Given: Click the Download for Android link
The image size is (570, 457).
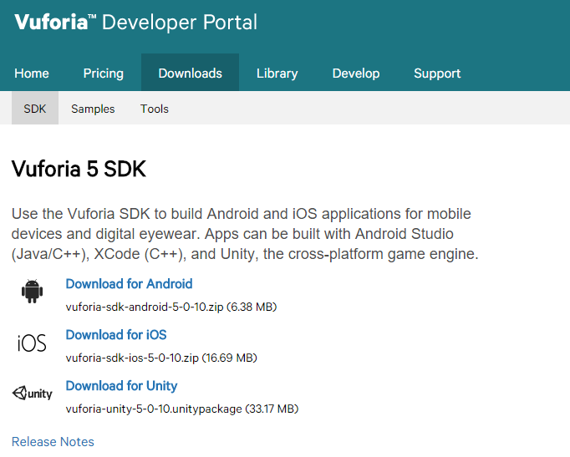Looking at the screenshot, I should point(129,284).
